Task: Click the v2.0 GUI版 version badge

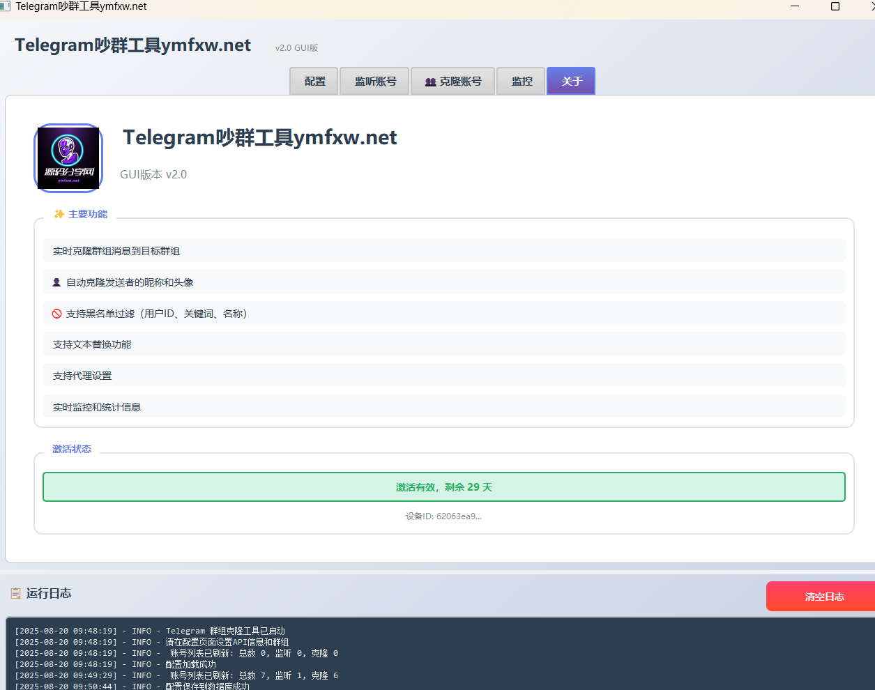Action: tap(297, 48)
